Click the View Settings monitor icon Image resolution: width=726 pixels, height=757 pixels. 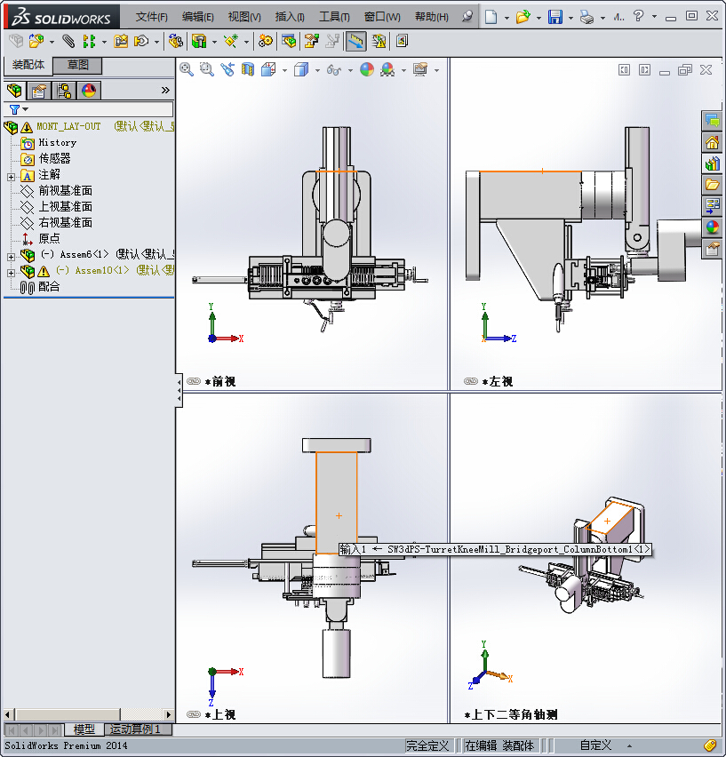420,69
